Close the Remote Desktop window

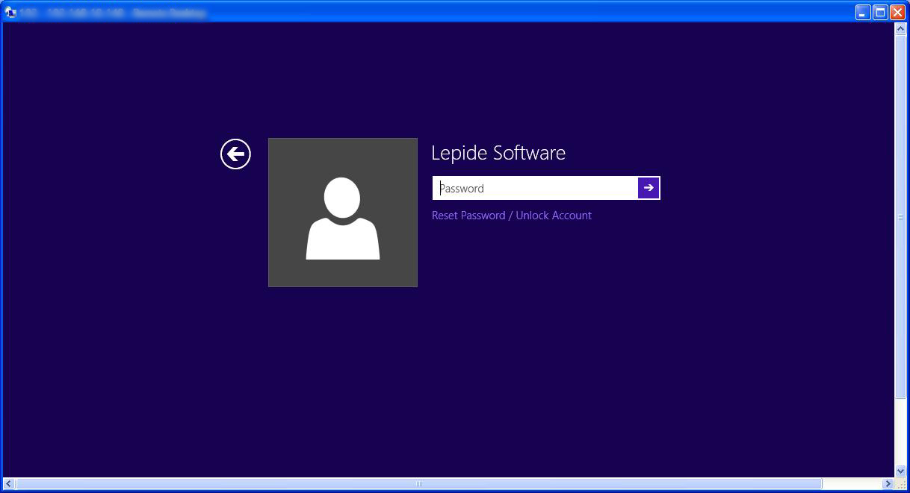click(x=897, y=12)
